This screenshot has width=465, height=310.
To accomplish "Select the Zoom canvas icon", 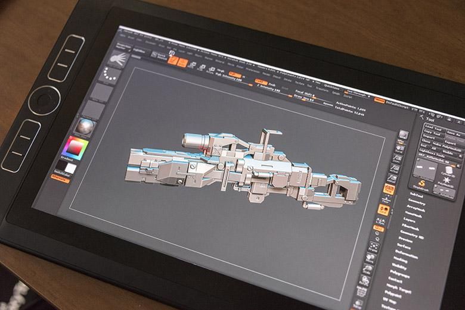I will pyautogui.click(x=397, y=158).
